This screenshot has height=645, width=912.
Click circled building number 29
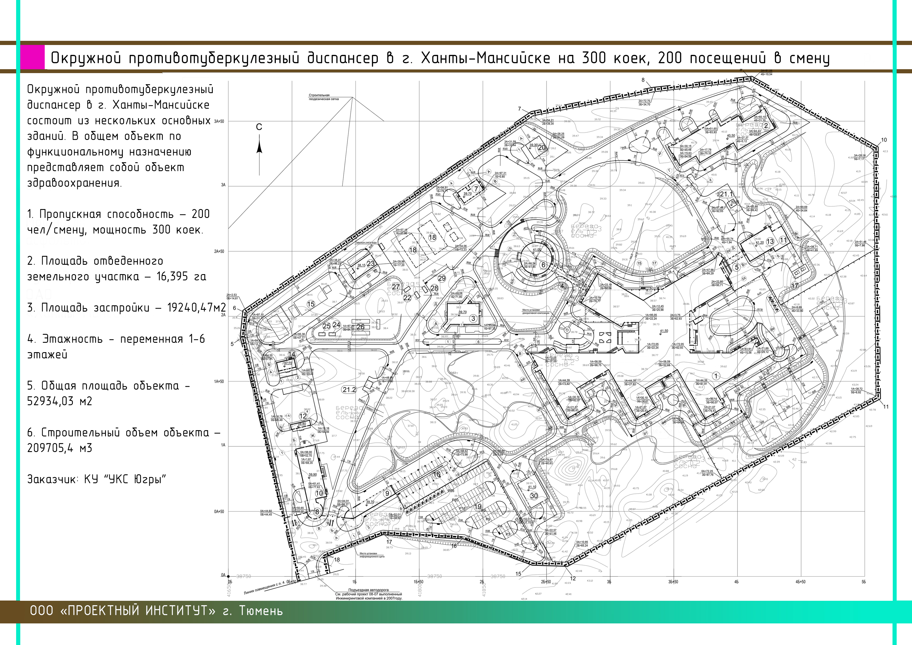coord(442,279)
